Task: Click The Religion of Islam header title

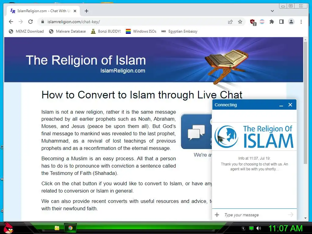Action: [86, 60]
